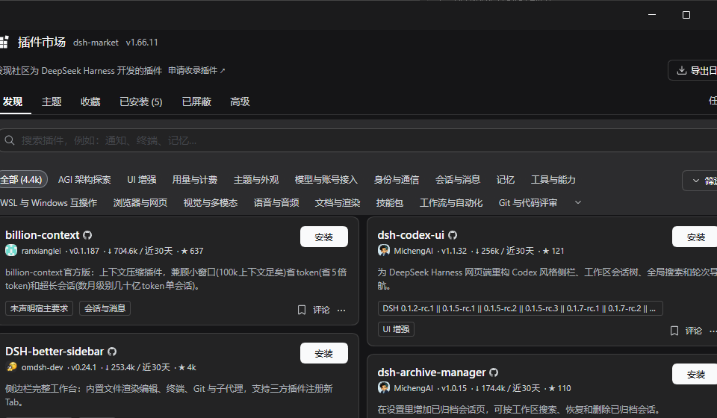Image resolution: width=717 pixels, height=418 pixels.
Task: Open GitHub icon next to dsh-codex-ui
Action: [453, 235]
